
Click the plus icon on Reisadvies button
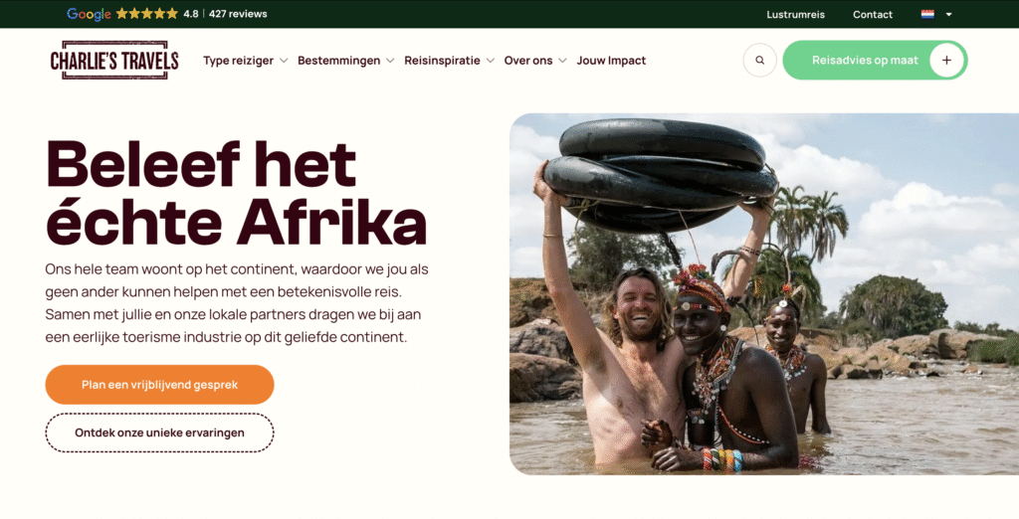pos(946,61)
